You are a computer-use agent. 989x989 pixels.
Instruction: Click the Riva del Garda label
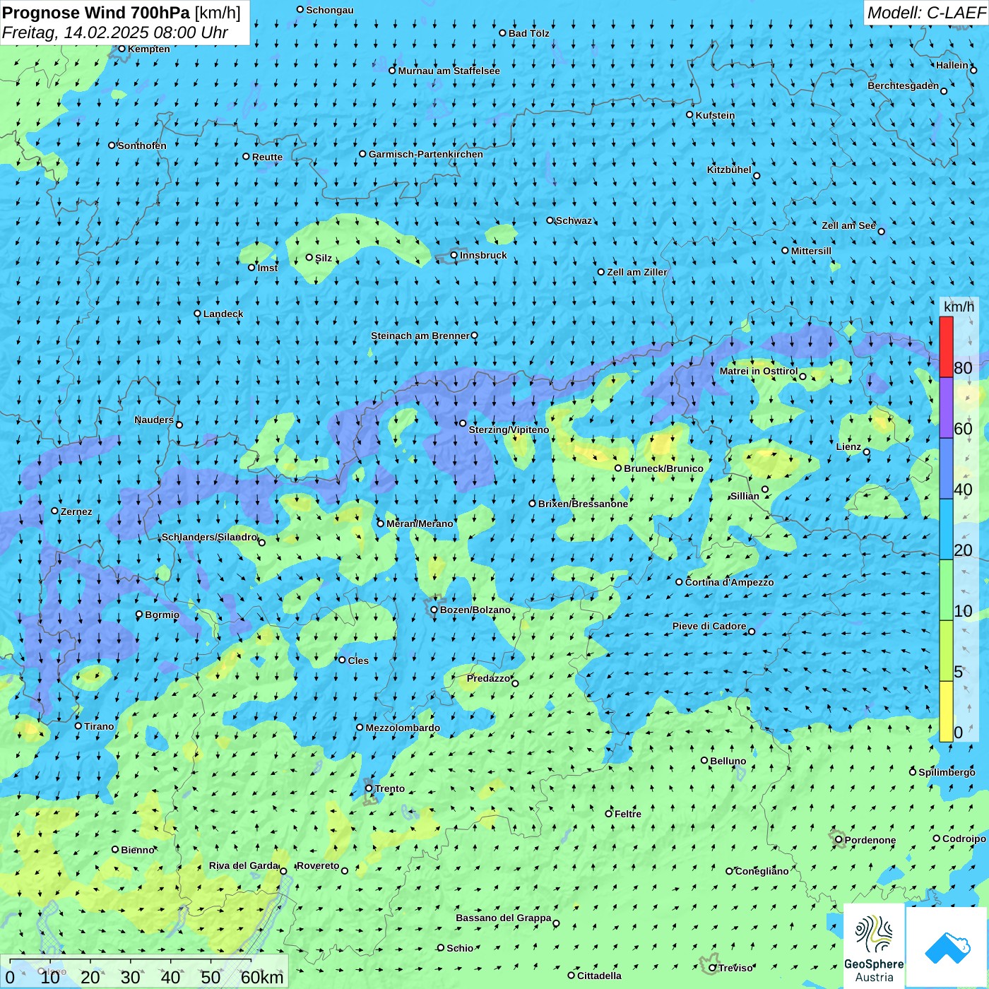coord(244,865)
